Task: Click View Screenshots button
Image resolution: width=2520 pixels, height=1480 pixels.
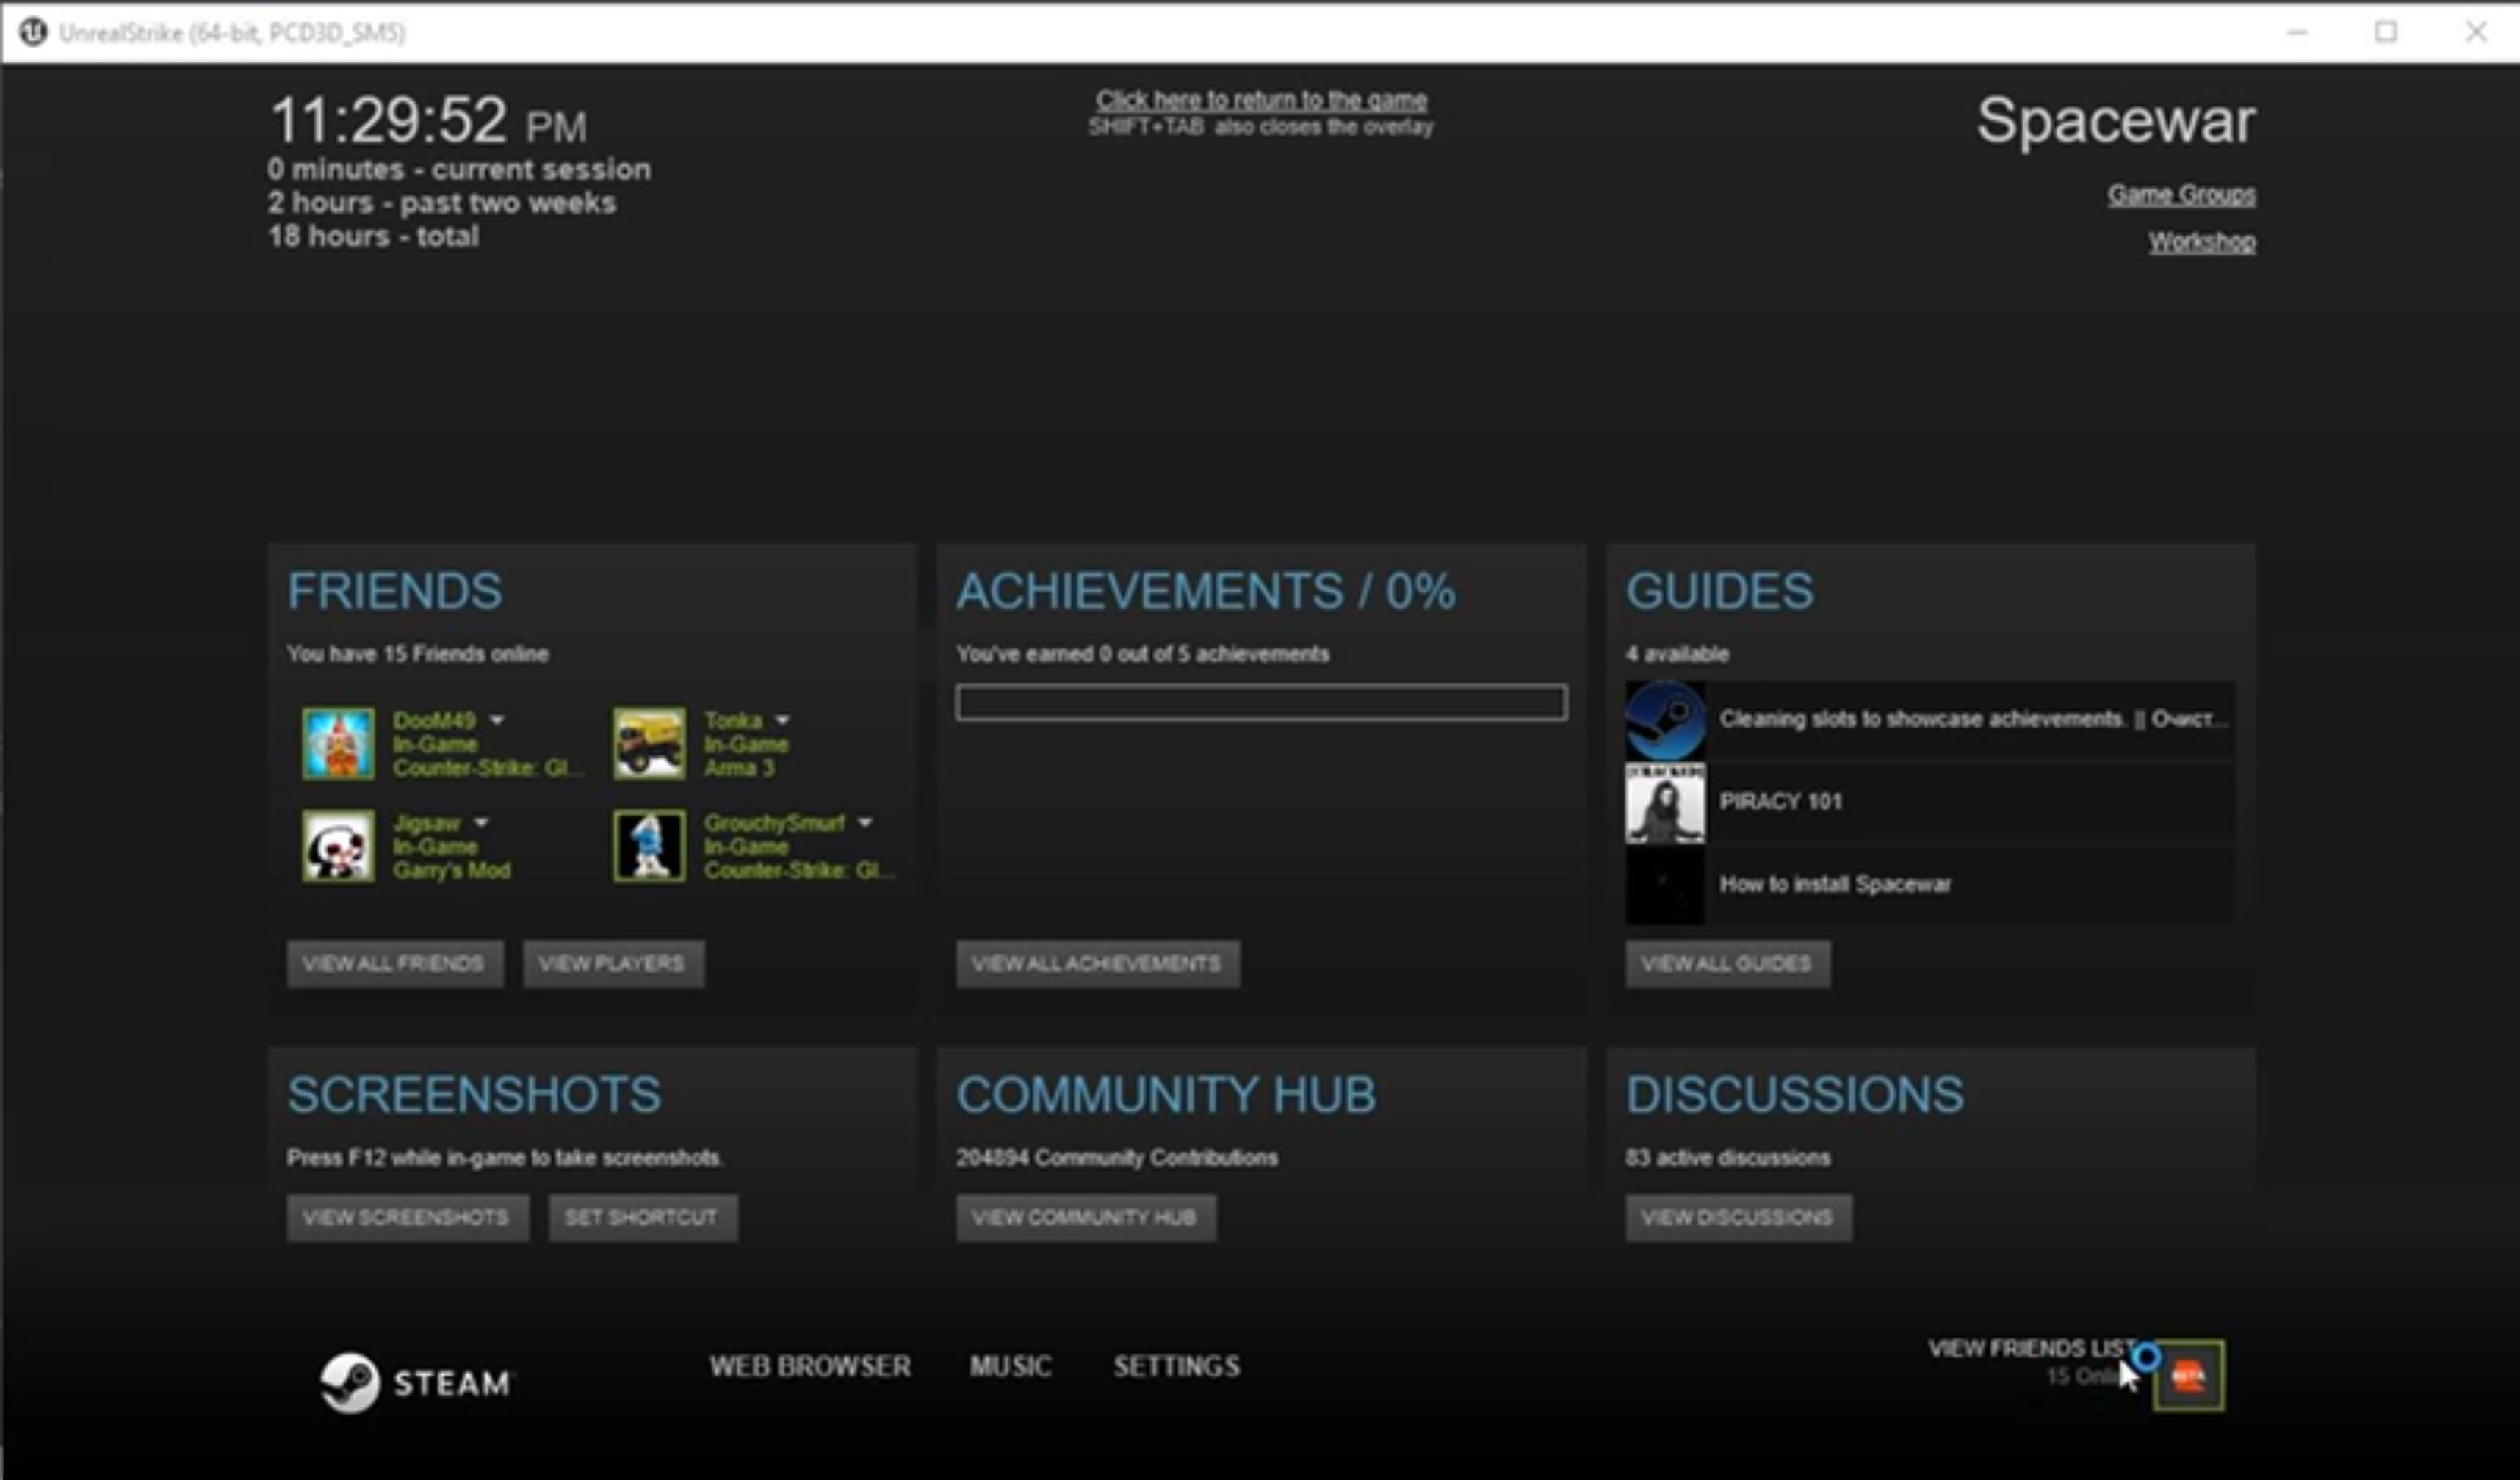Action: tap(407, 1217)
